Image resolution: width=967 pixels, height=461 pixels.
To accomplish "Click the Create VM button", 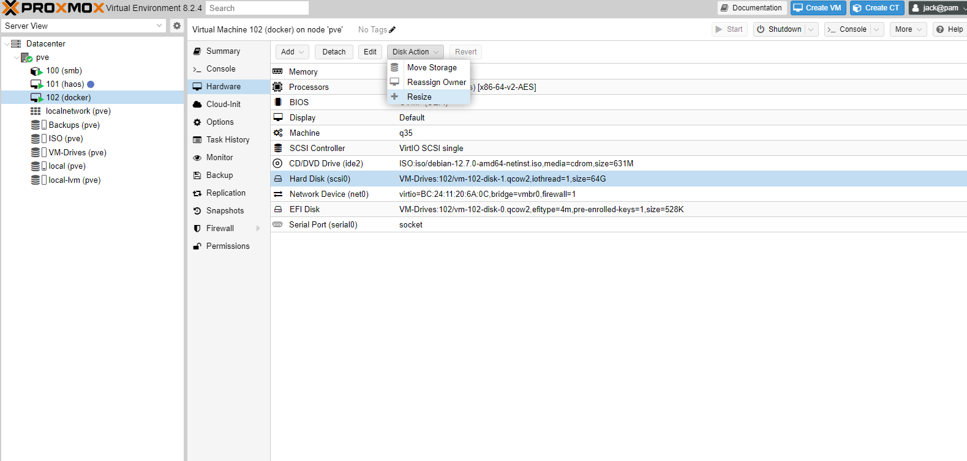I will [x=818, y=8].
